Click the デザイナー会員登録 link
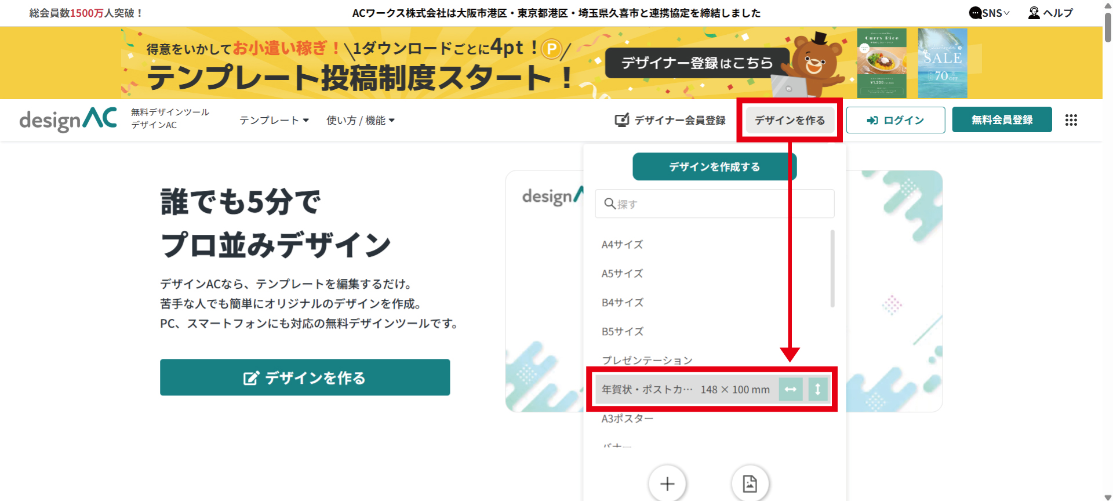This screenshot has width=1113, height=501. pos(670,120)
